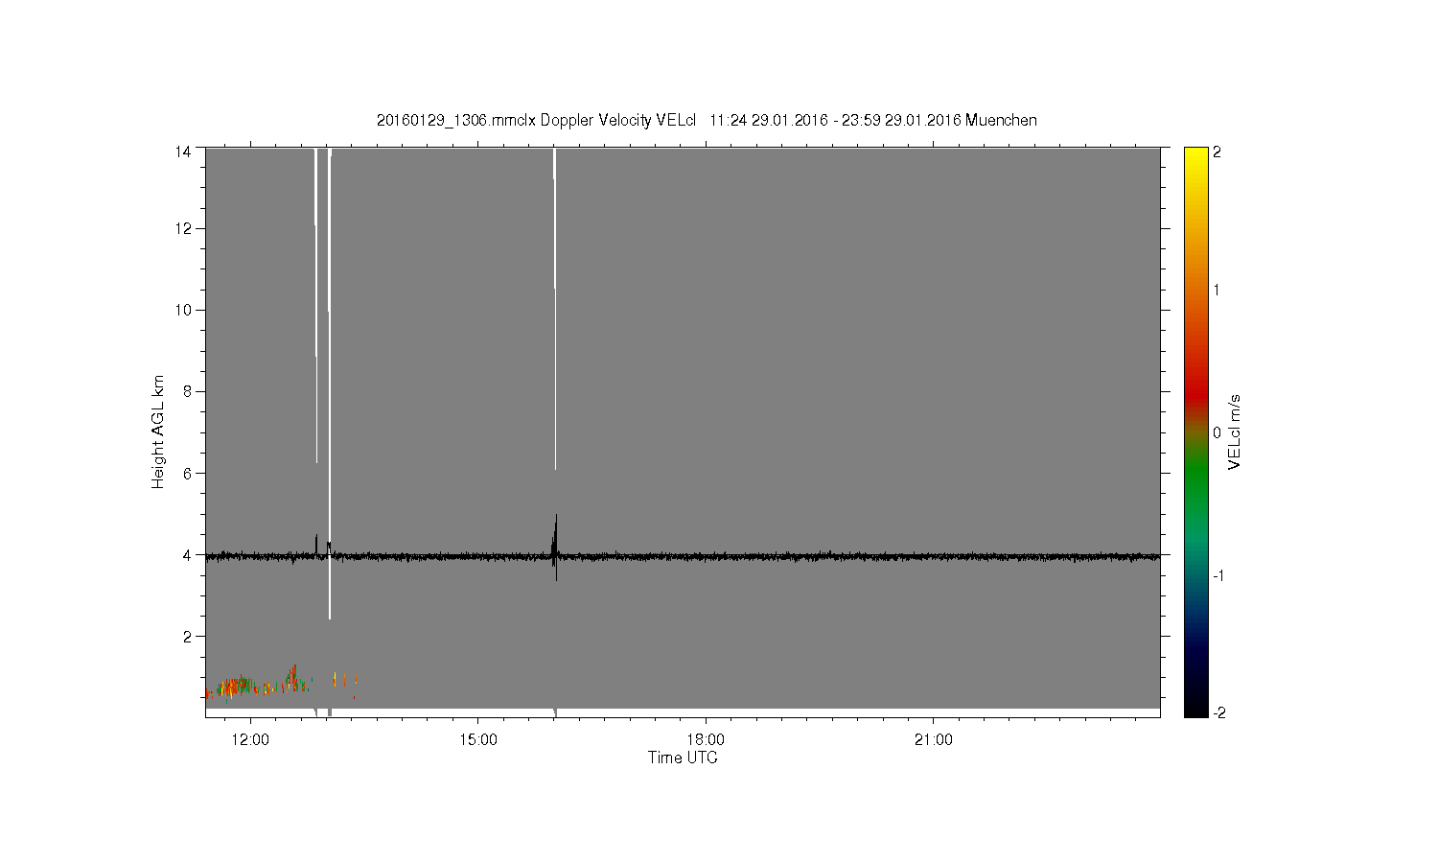
Task: Click the white data gap near 16:00
Action: coord(554,307)
